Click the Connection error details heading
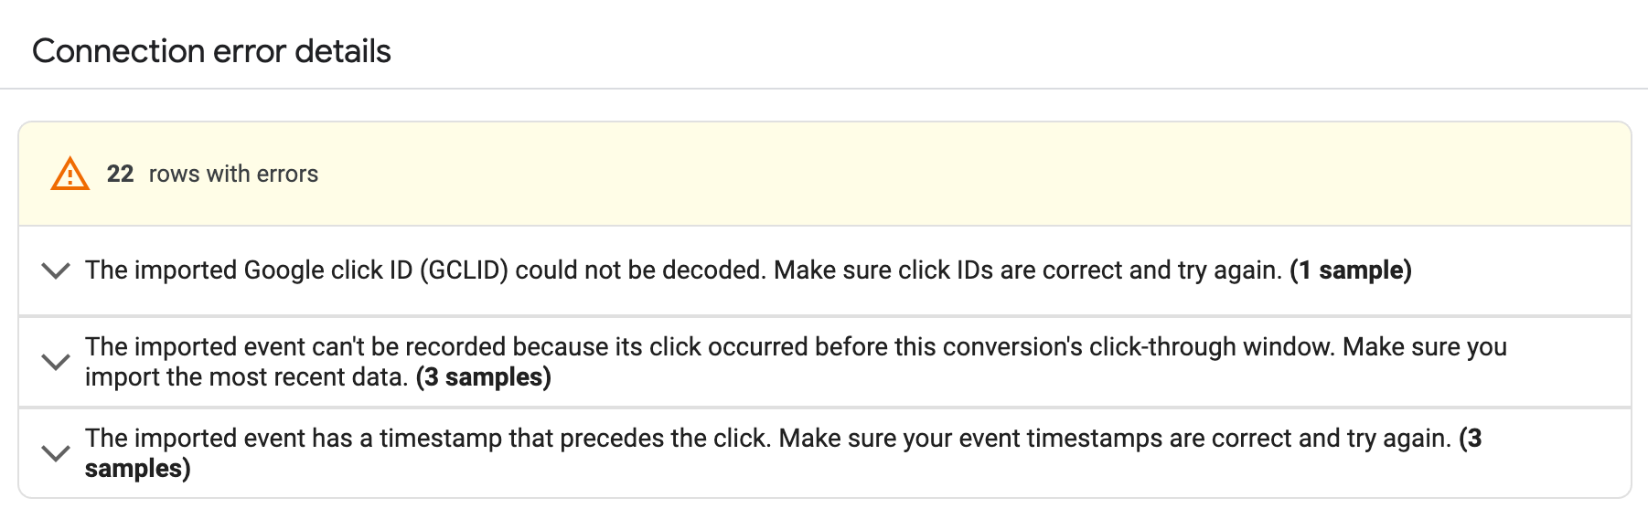Screen dimensions: 1648x519 (211, 51)
